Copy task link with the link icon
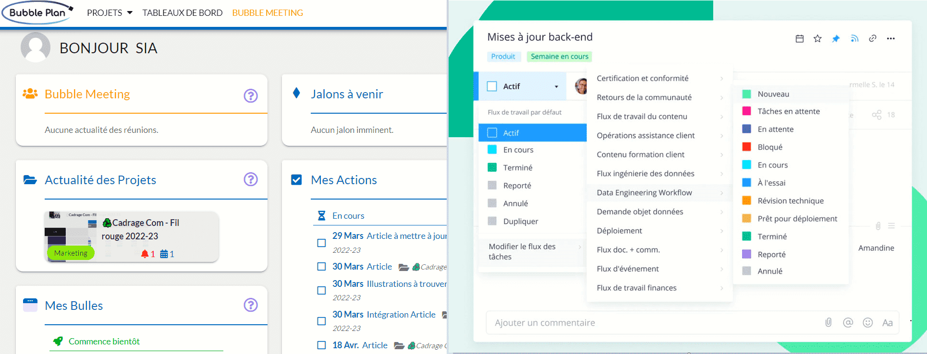 click(x=873, y=39)
